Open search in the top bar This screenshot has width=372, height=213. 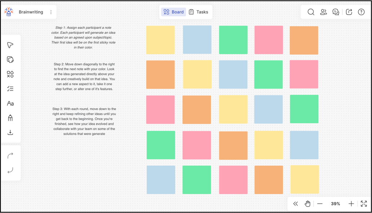311,12
